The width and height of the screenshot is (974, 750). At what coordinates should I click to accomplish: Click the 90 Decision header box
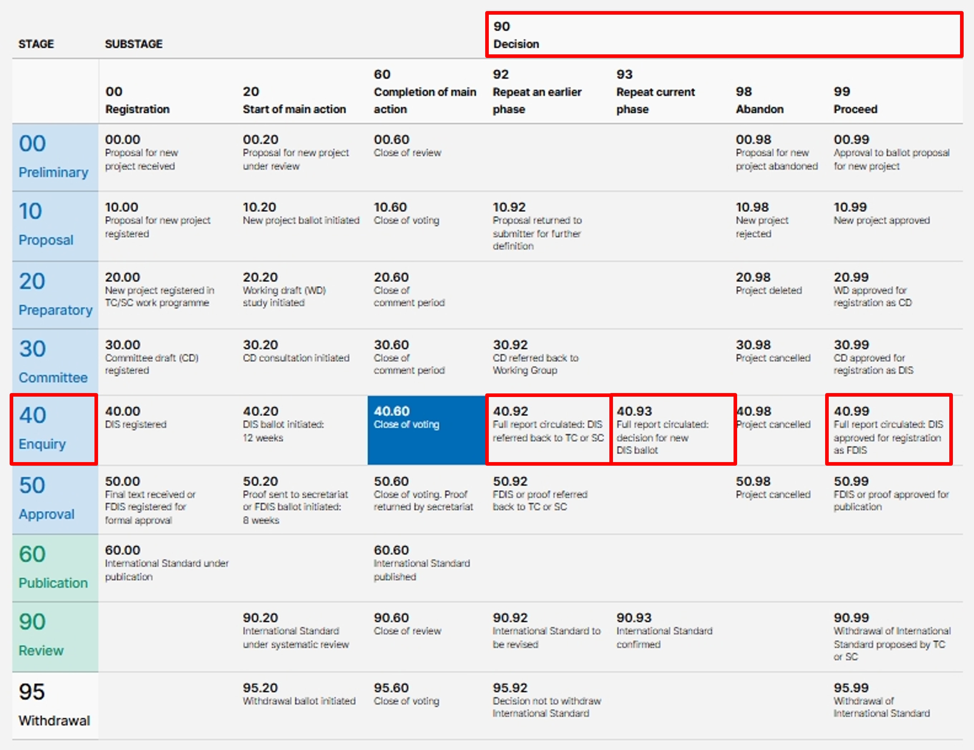point(724,35)
